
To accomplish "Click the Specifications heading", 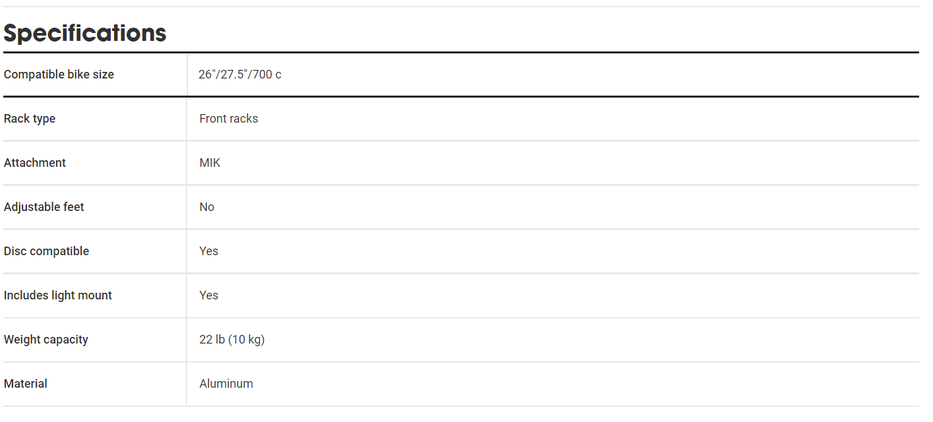I will tap(85, 32).
